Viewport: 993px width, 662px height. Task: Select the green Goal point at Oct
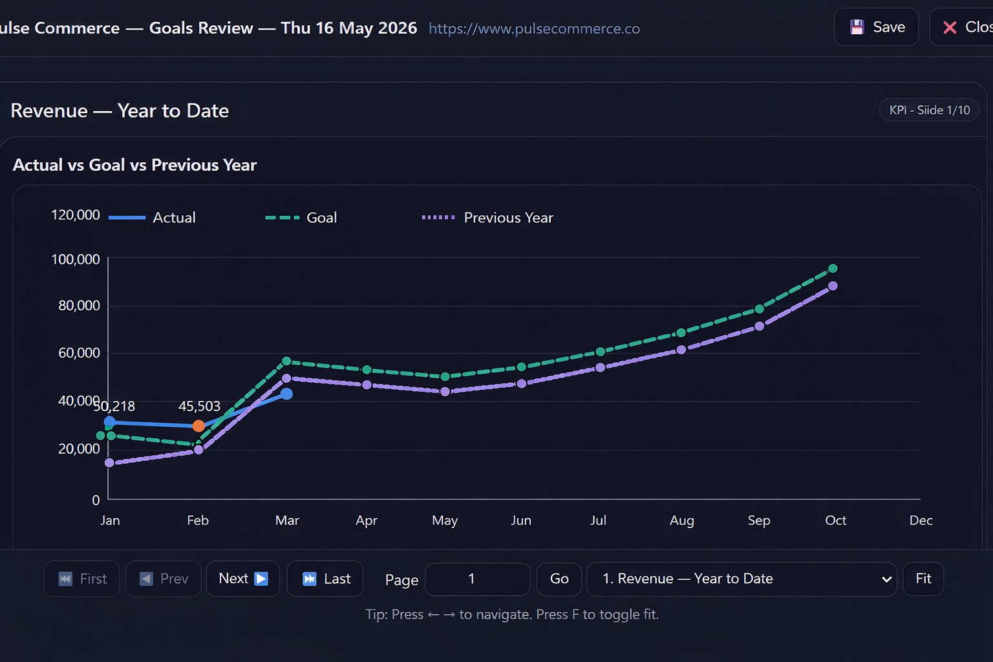(833, 268)
